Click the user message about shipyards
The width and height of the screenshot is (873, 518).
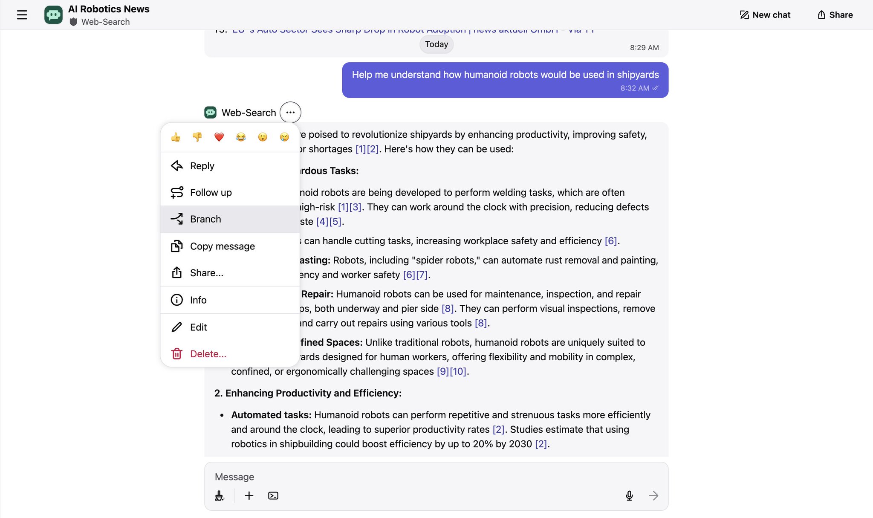tap(505, 80)
